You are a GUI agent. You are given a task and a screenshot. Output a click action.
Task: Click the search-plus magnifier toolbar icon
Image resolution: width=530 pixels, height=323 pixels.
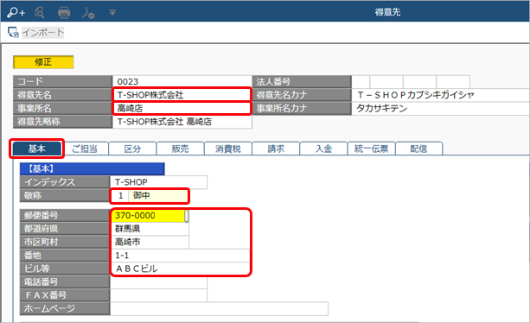16,12
